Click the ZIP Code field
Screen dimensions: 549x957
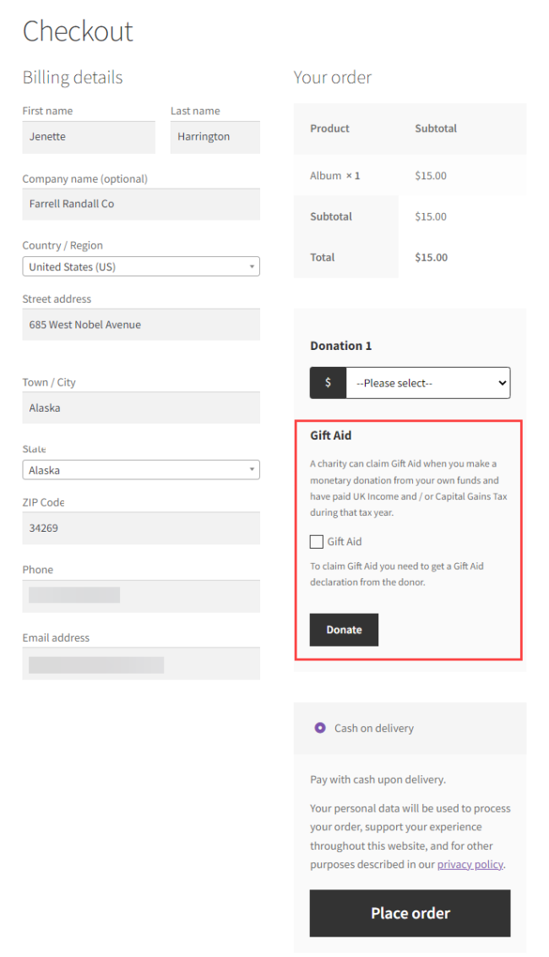[x=141, y=528]
